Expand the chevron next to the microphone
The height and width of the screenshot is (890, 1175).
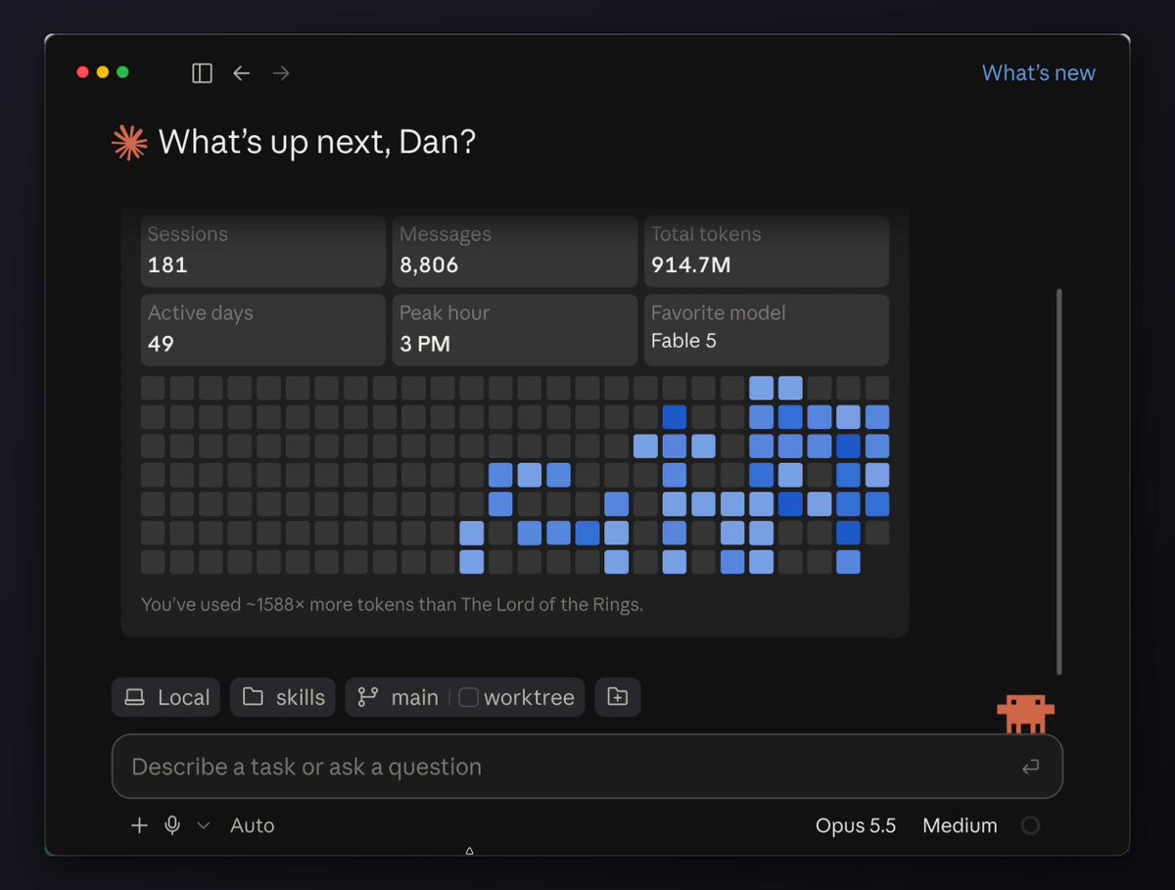pyautogui.click(x=204, y=825)
